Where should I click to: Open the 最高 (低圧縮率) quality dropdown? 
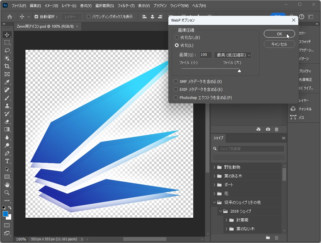[x=233, y=55]
